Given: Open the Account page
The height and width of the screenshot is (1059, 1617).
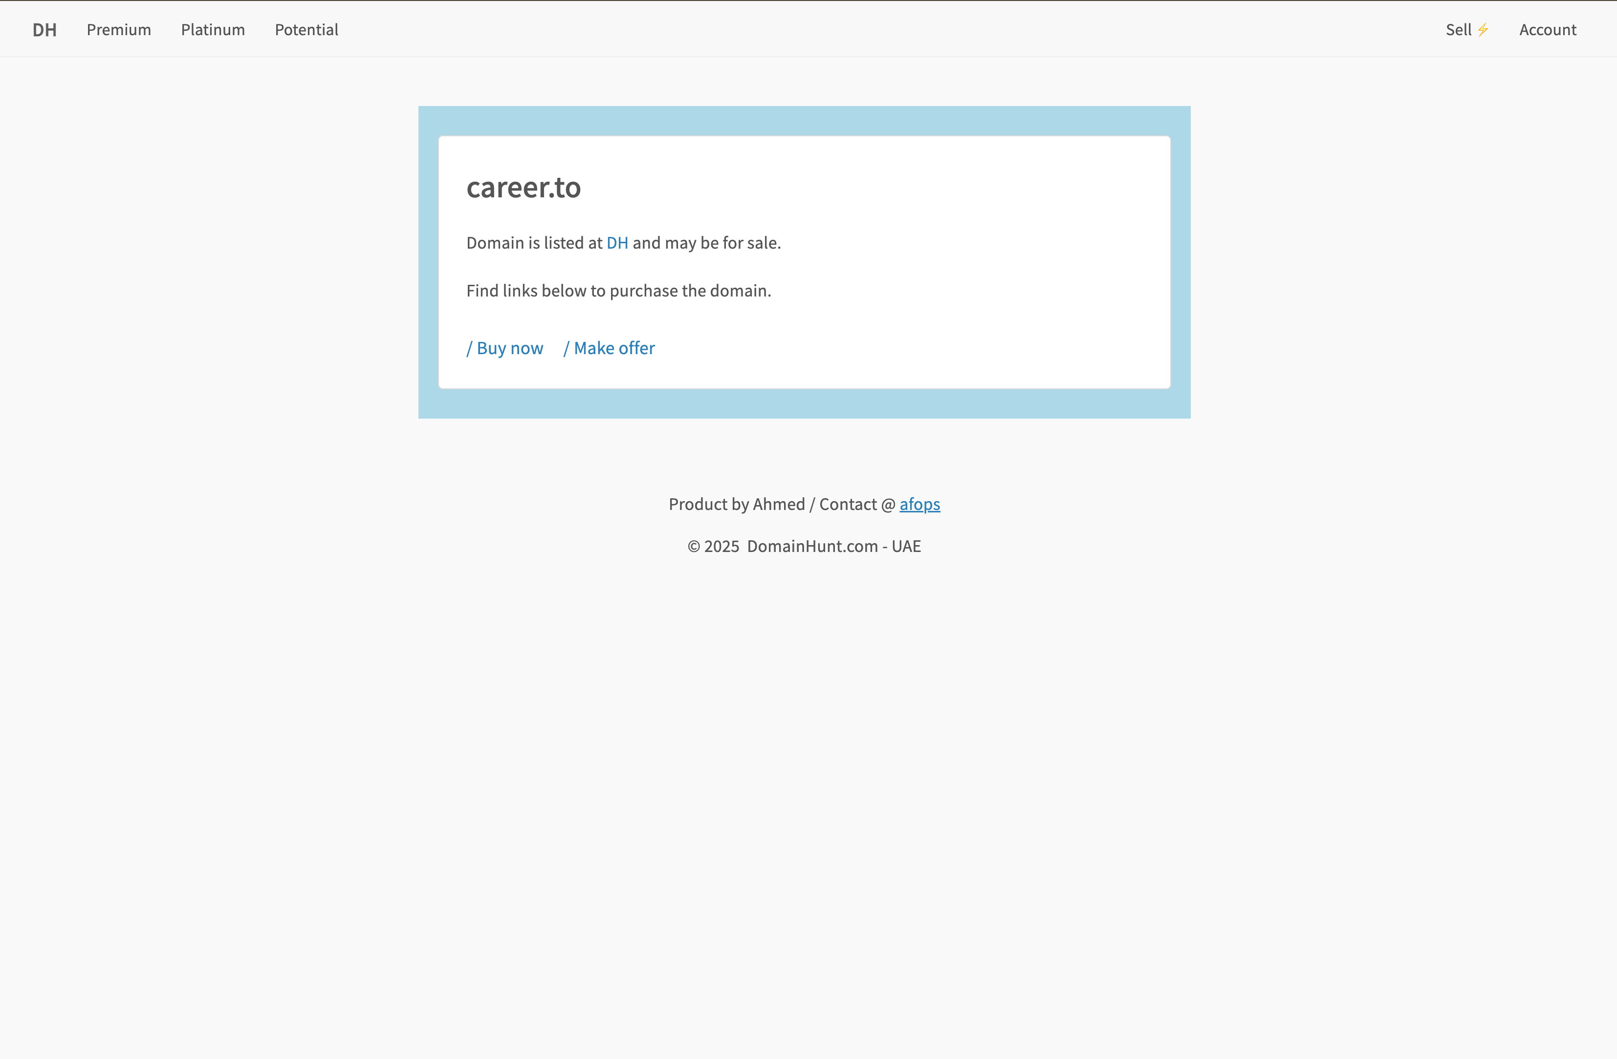Looking at the screenshot, I should 1548,29.
